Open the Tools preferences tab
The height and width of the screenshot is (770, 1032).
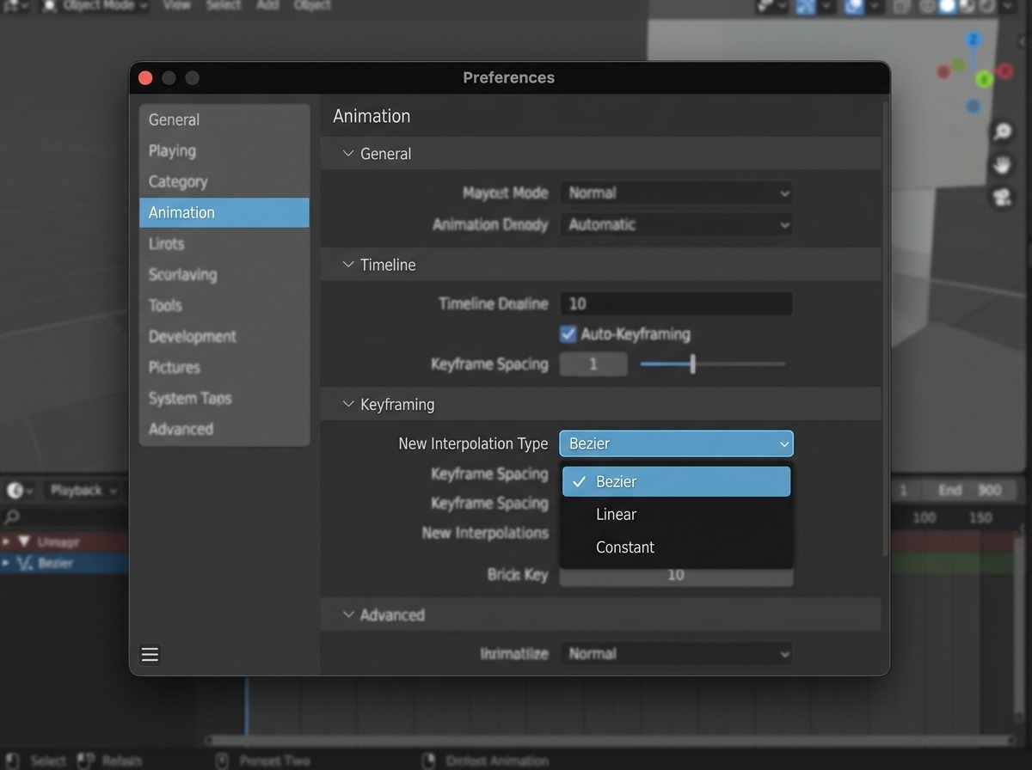(224, 305)
